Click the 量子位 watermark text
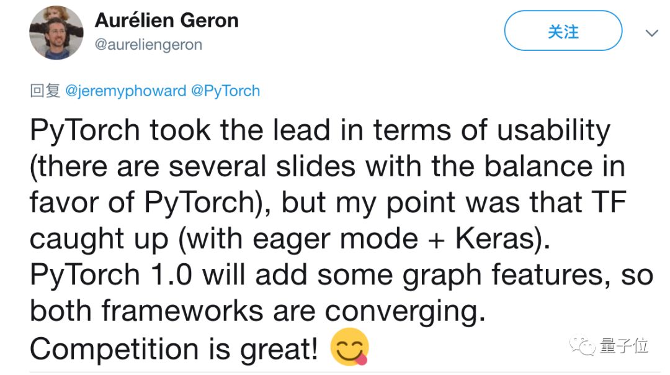The height and width of the screenshot is (375, 670). coord(623,346)
